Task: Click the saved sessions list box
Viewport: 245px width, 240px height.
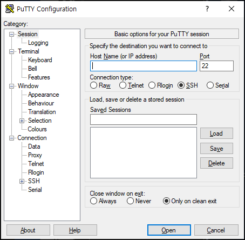Action: [144, 153]
